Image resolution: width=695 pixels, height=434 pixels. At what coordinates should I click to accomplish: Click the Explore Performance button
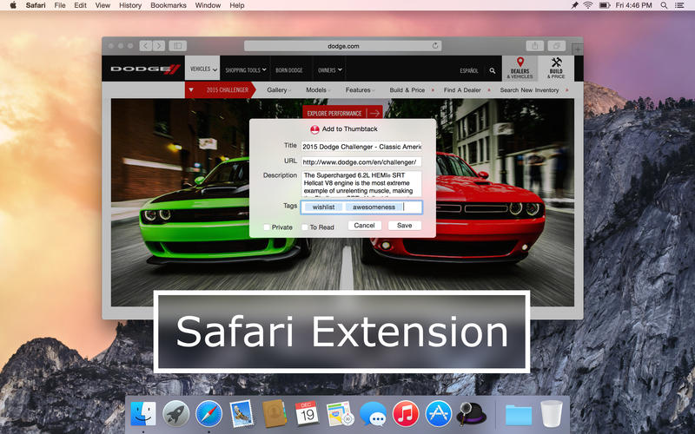[342, 113]
